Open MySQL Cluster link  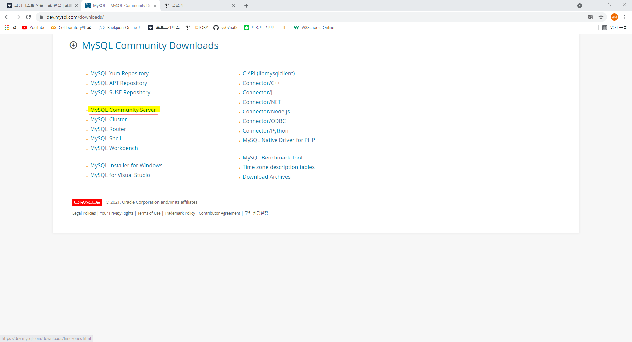tap(108, 119)
